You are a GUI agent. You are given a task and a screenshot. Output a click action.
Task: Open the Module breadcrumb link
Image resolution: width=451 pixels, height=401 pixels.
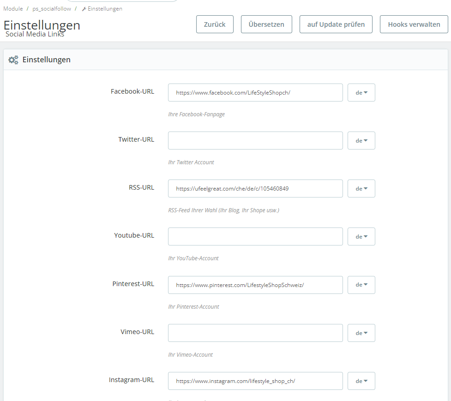tap(13, 9)
